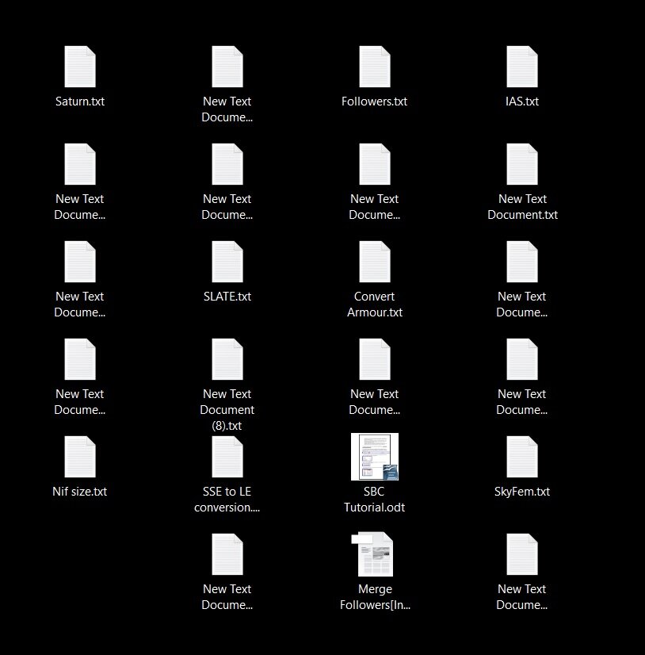Select the SSE to LE conversion file icon

click(x=227, y=457)
